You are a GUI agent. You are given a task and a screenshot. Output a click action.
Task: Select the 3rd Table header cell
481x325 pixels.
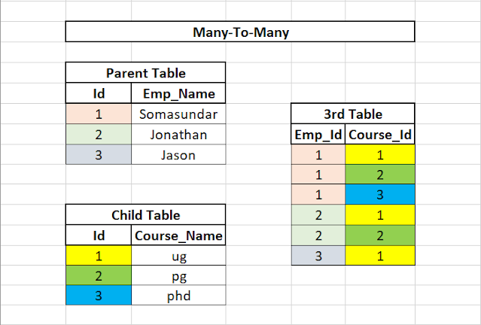353,114
